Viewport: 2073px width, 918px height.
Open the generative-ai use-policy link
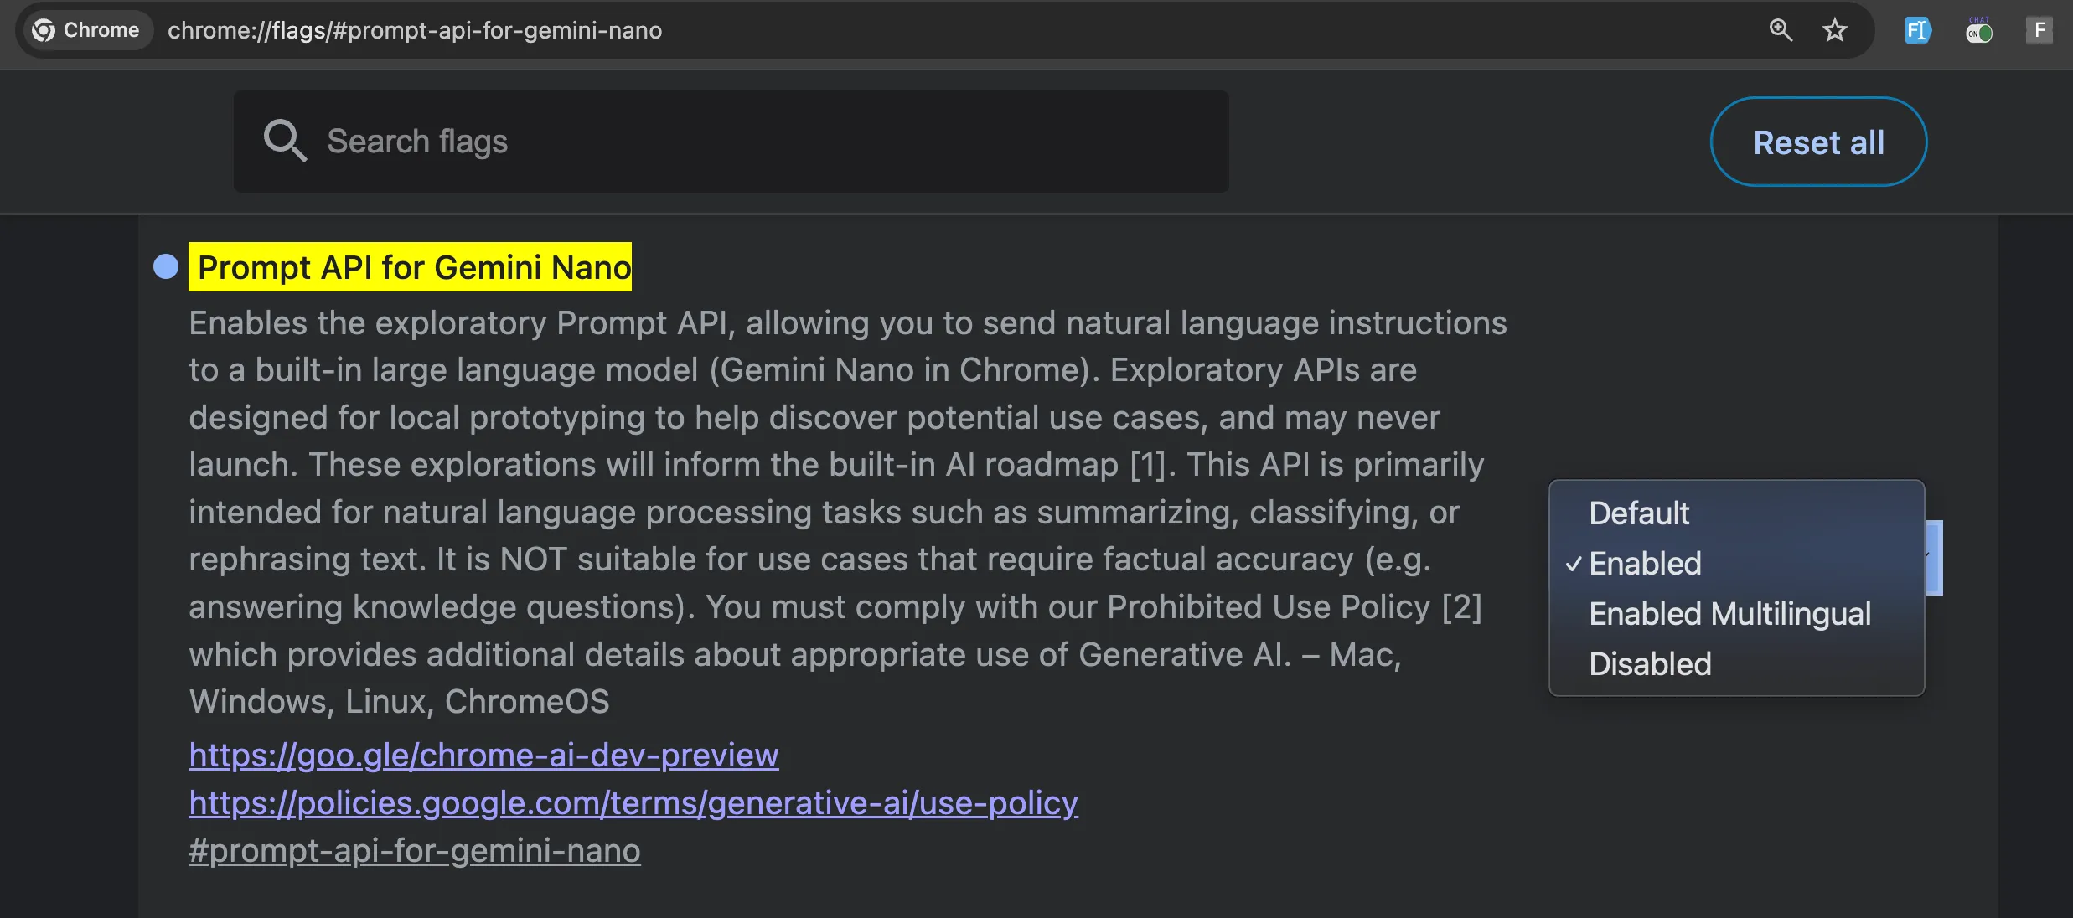(633, 803)
